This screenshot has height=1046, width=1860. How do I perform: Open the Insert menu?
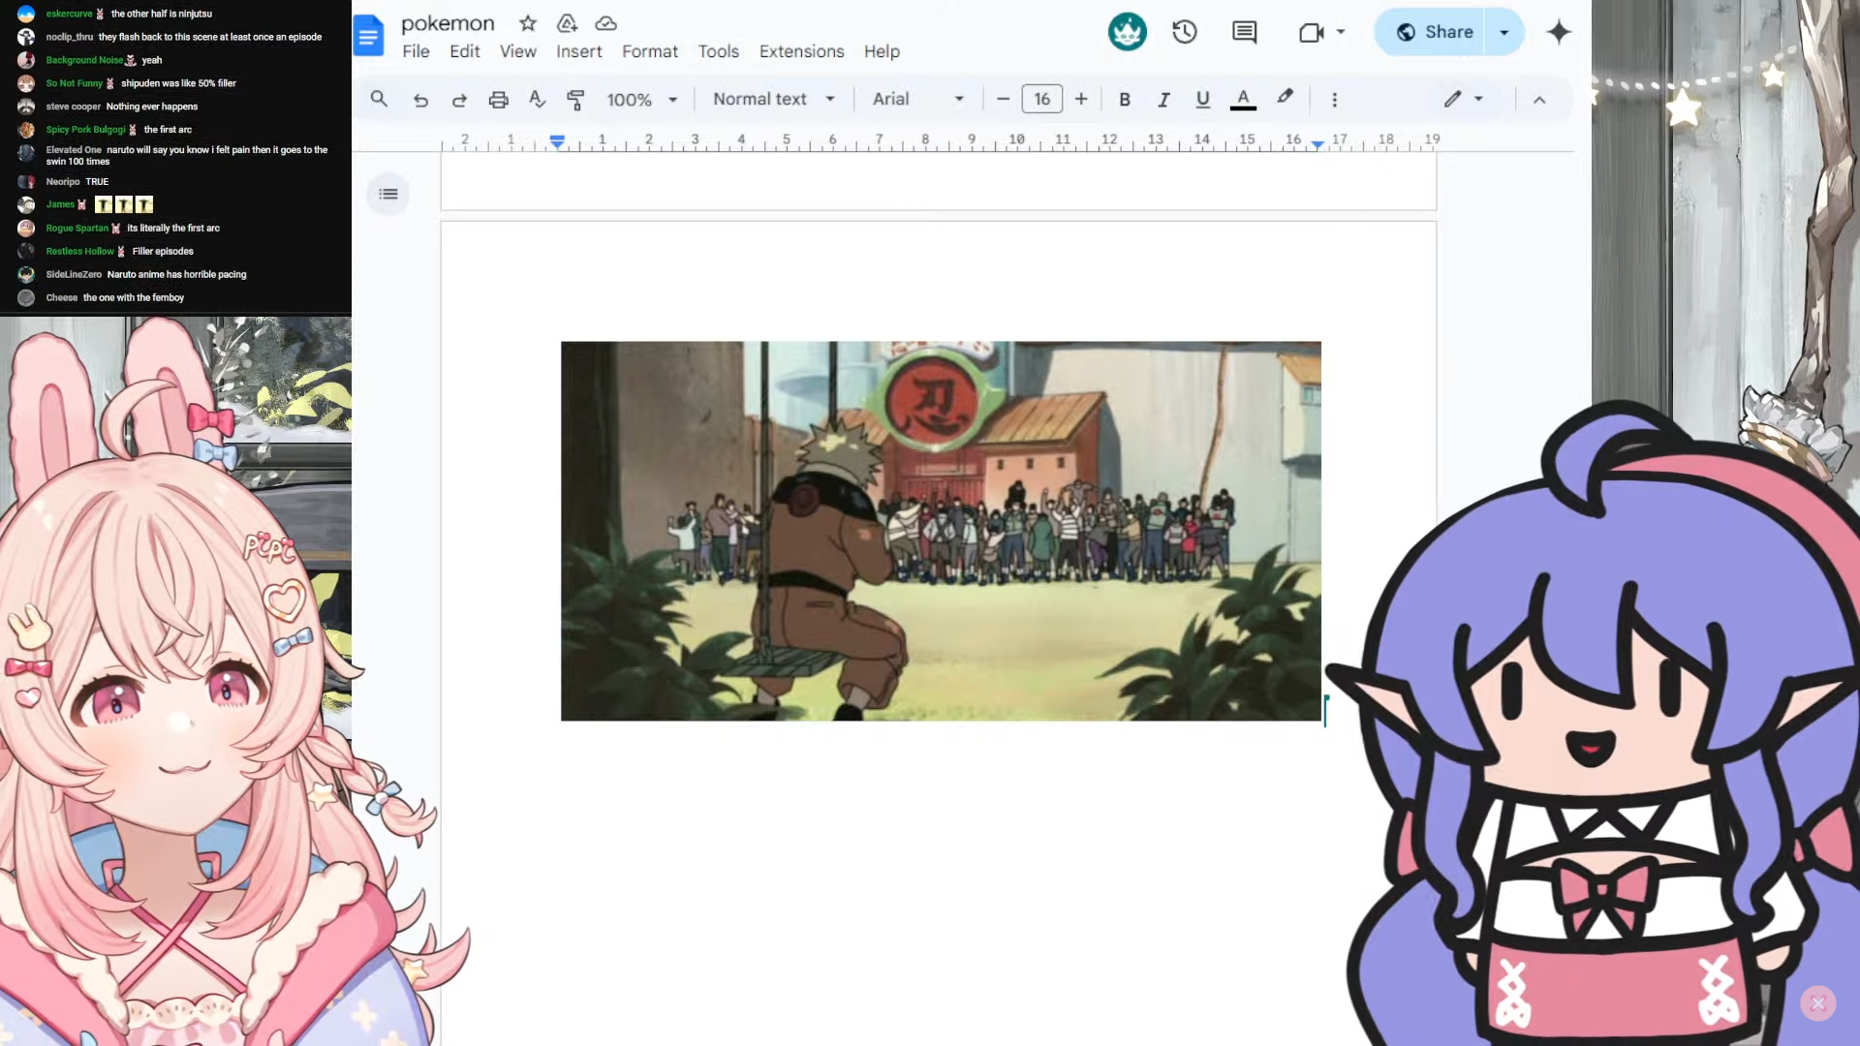pos(578,51)
